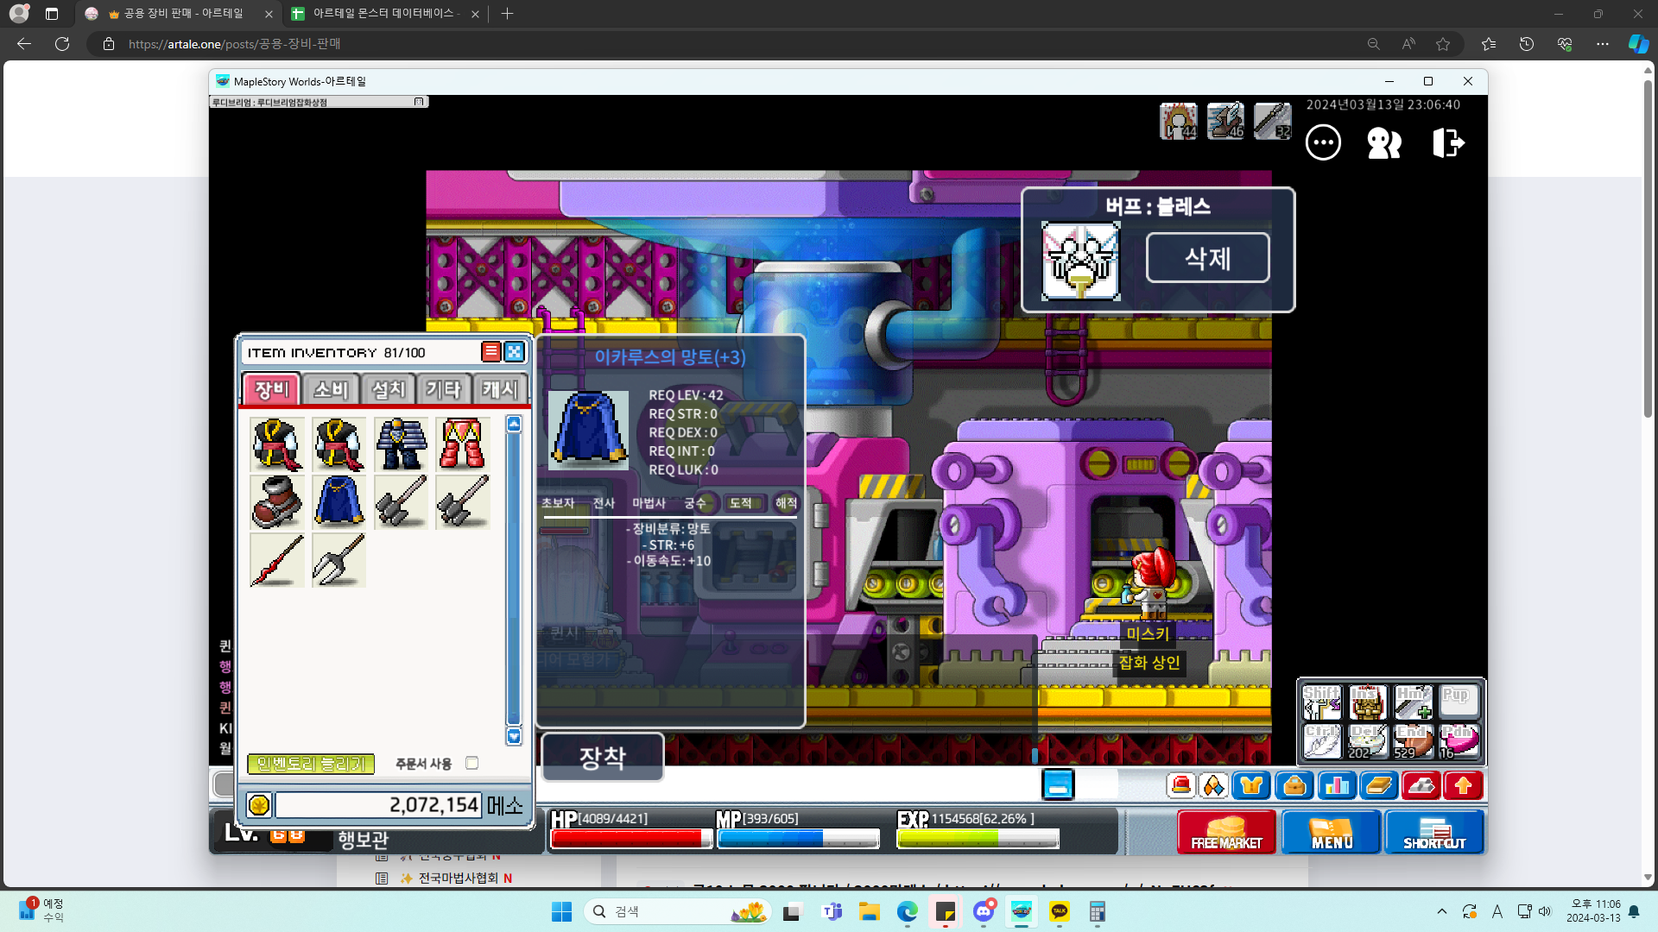
Task: Open Windows Start menu
Action: click(561, 911)
